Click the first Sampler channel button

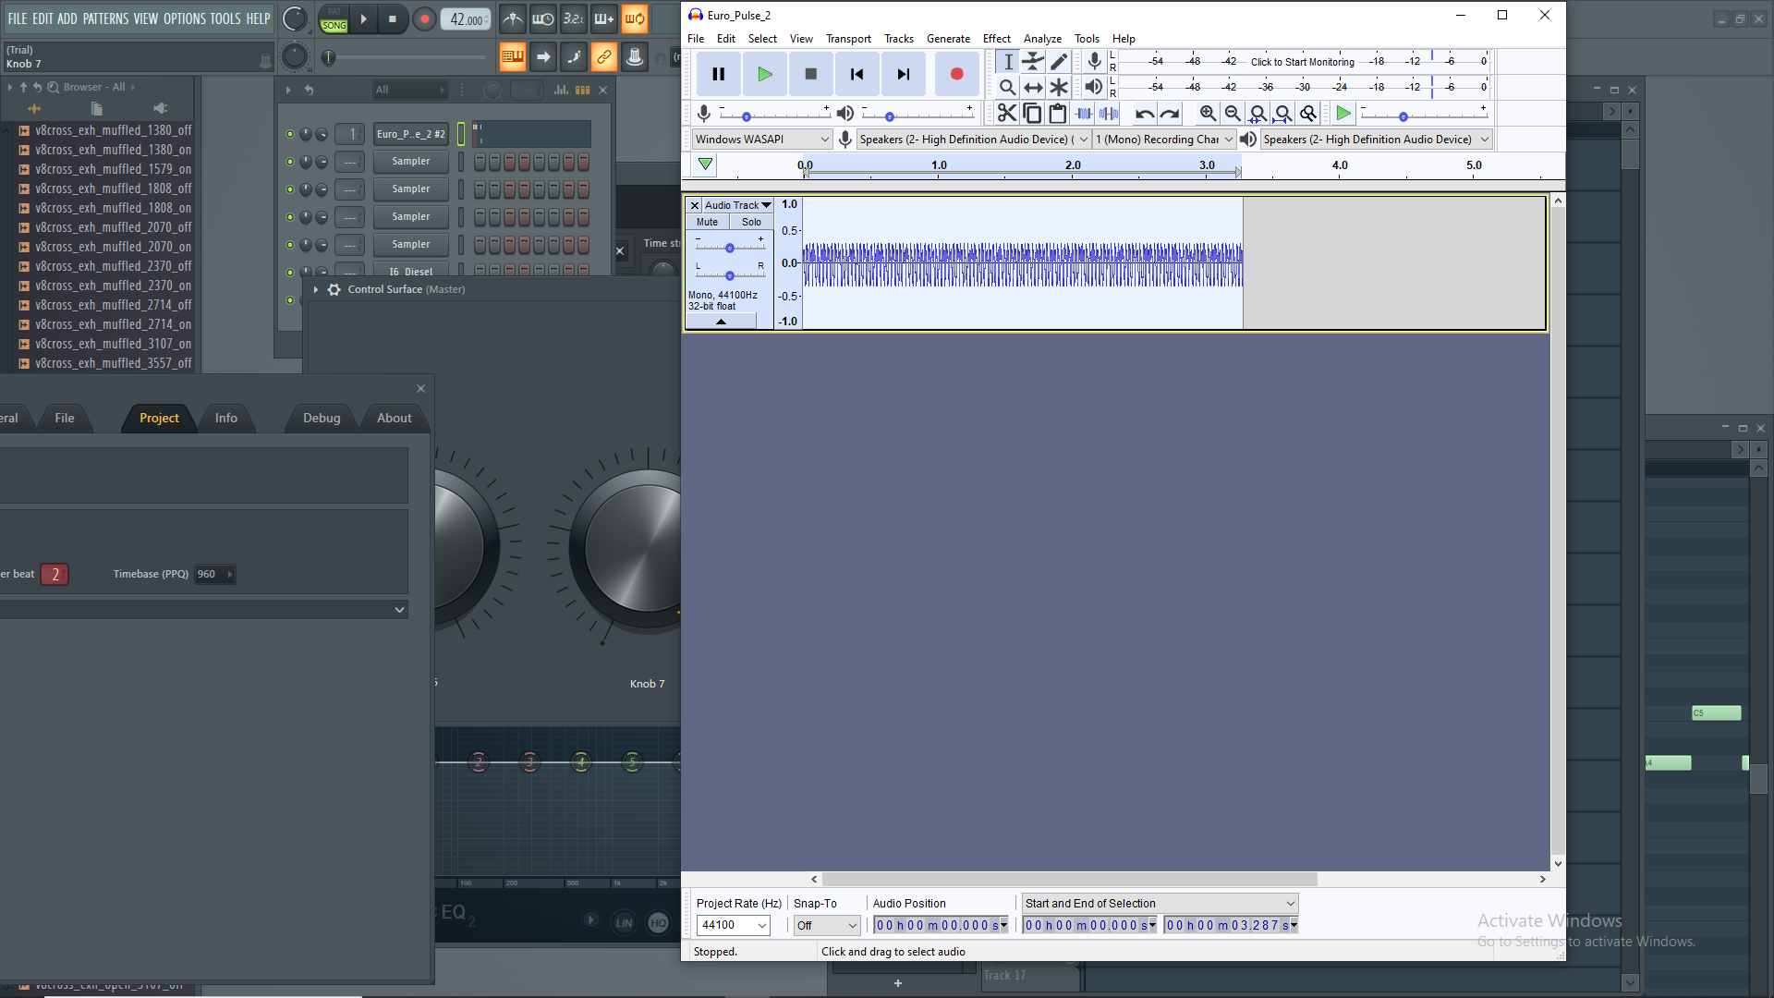click(x=410, y=161)
